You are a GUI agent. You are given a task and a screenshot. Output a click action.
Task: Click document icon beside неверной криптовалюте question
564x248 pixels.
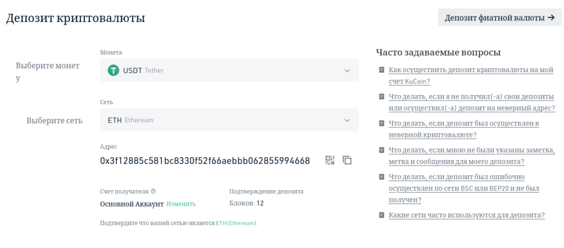click(381, 124)
